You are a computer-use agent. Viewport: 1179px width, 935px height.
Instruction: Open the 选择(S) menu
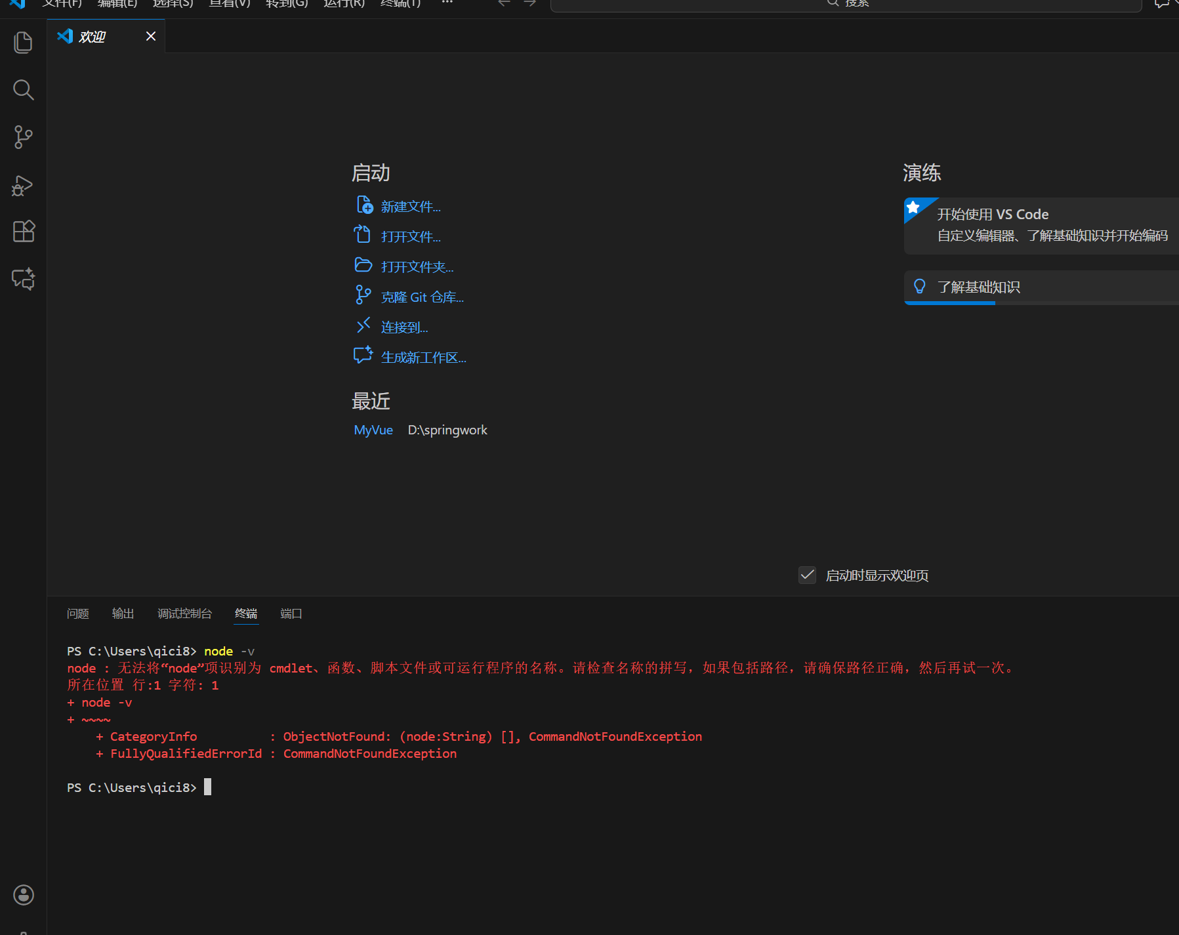point(173,3)
